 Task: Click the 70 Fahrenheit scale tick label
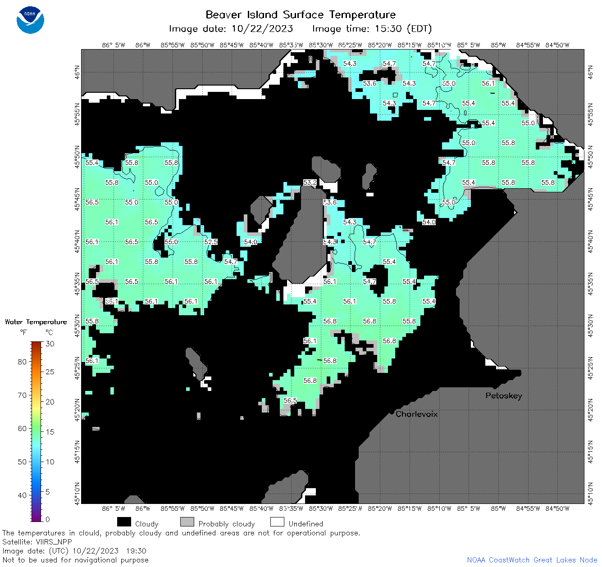tap(22, 395)
